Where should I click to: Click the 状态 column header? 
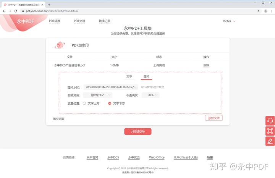point(159,57)
